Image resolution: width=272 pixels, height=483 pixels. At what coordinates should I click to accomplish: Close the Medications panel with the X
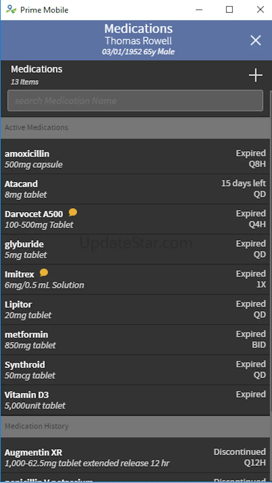[x=255, y=41]
